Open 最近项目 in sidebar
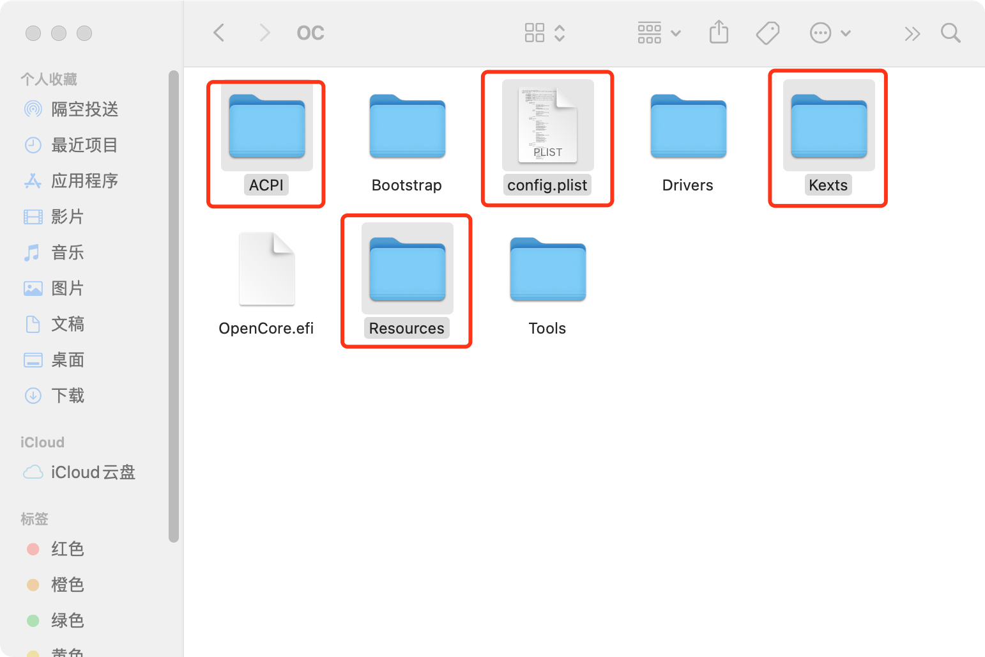Viewport: 985px width, 657px height. 84,145
